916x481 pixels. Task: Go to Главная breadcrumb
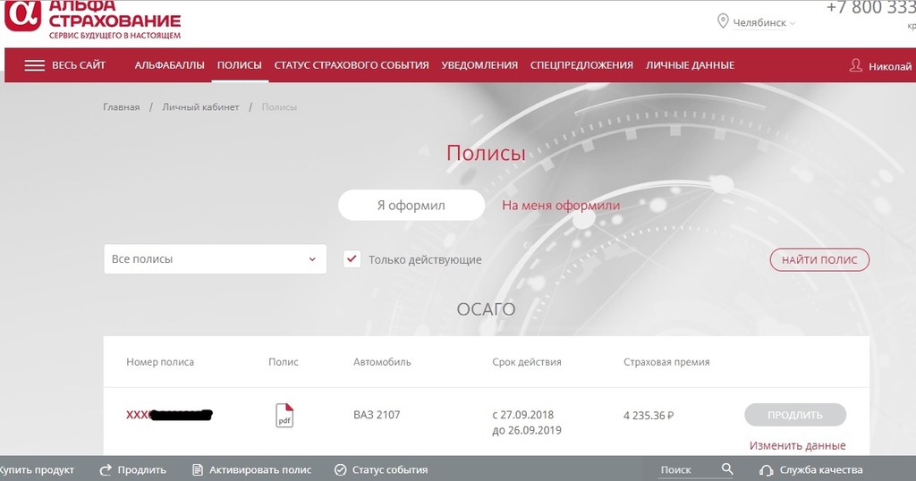point(122,106)
